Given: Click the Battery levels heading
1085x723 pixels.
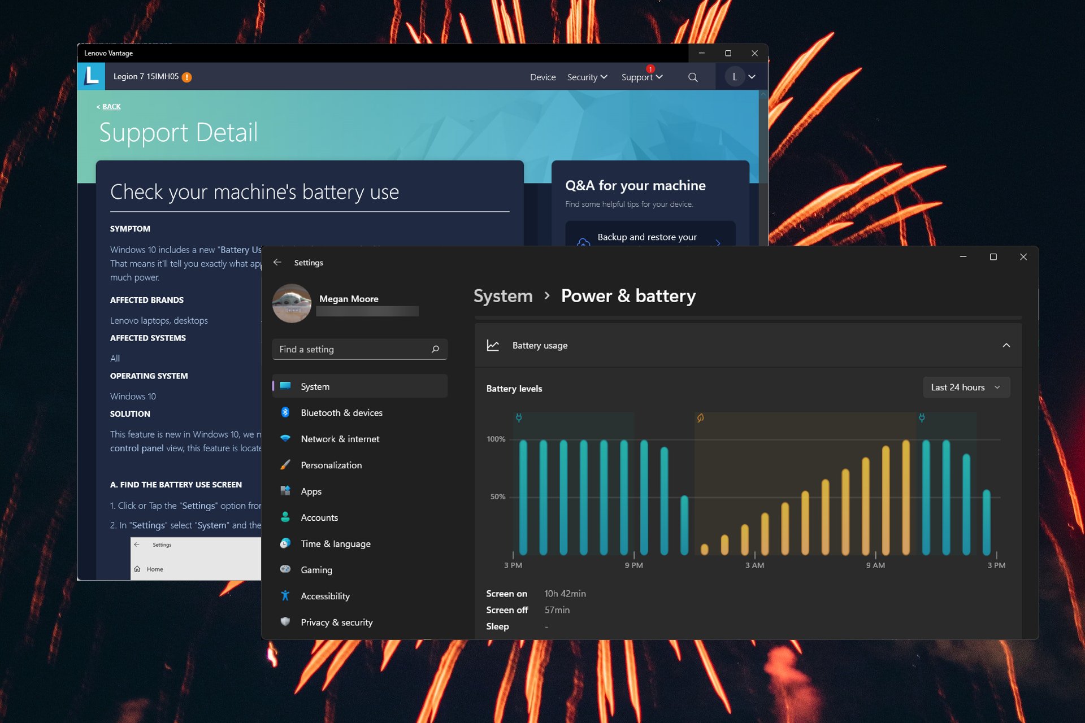Looking at the screenshot, I should tap(514, 389).
